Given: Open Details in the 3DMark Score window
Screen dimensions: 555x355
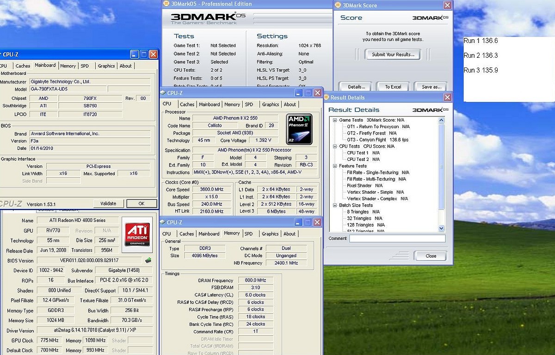Looking at the screenshot, I should [x=357, y=86].
